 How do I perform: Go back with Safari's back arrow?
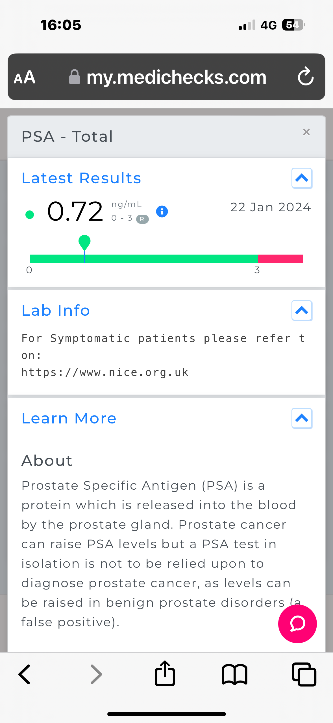[25, 675]
